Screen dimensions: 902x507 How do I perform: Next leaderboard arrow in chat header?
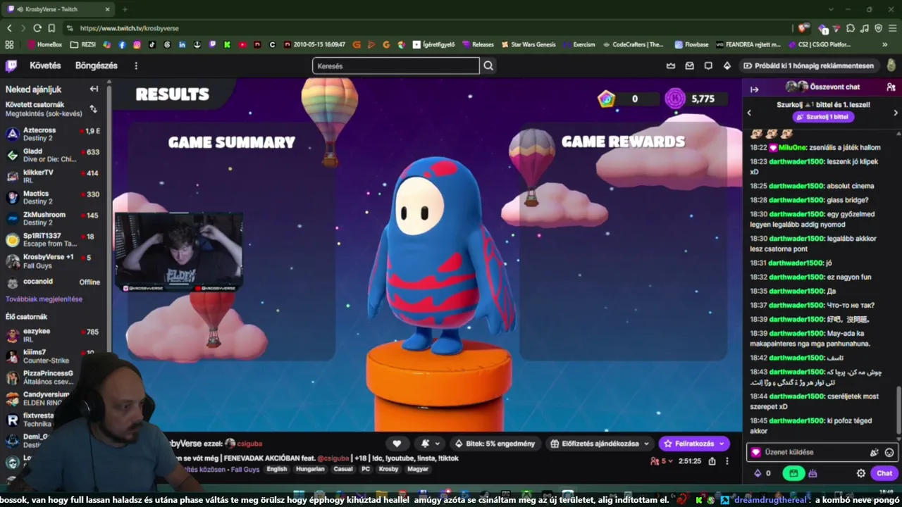click(x=895, y=113)
